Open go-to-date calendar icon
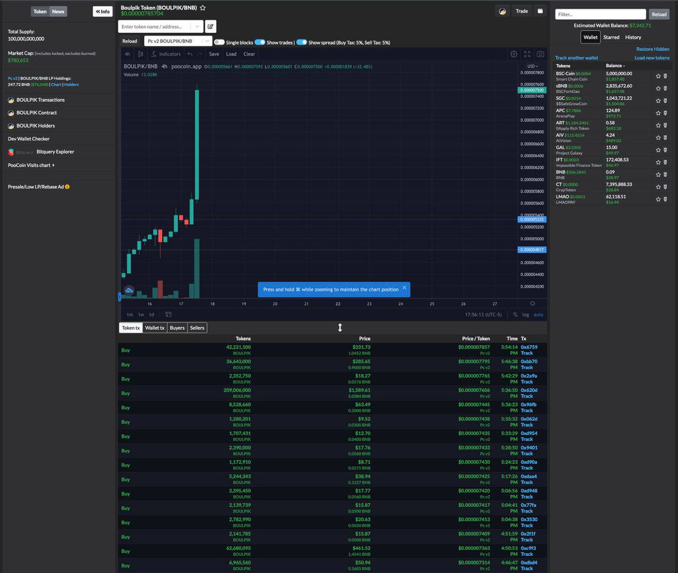 coord(168,315)
